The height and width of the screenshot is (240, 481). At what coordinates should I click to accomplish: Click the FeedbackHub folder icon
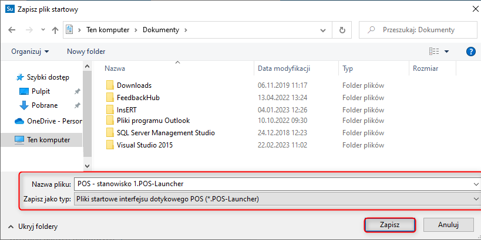[x=110, y=98]
